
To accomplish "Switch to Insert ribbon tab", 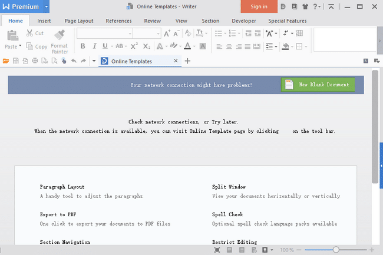I will click(x=44, y=21).
